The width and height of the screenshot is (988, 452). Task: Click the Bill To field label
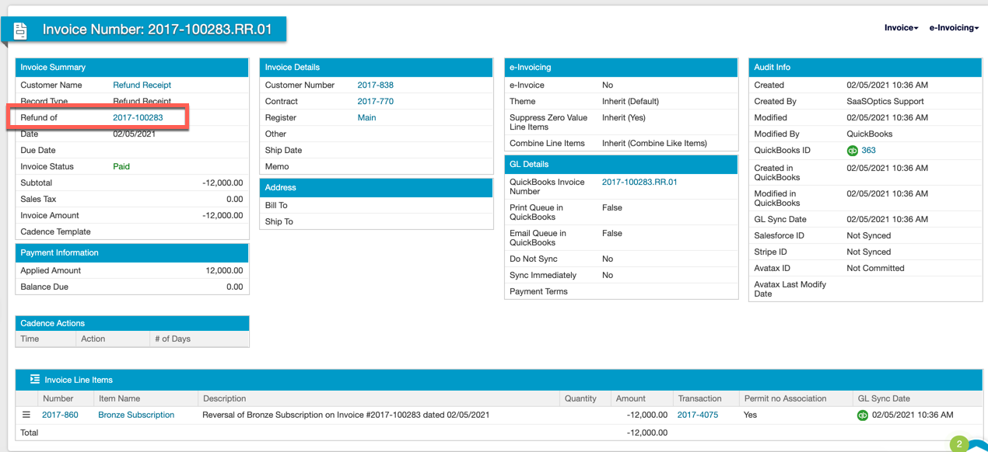(276, 206)
